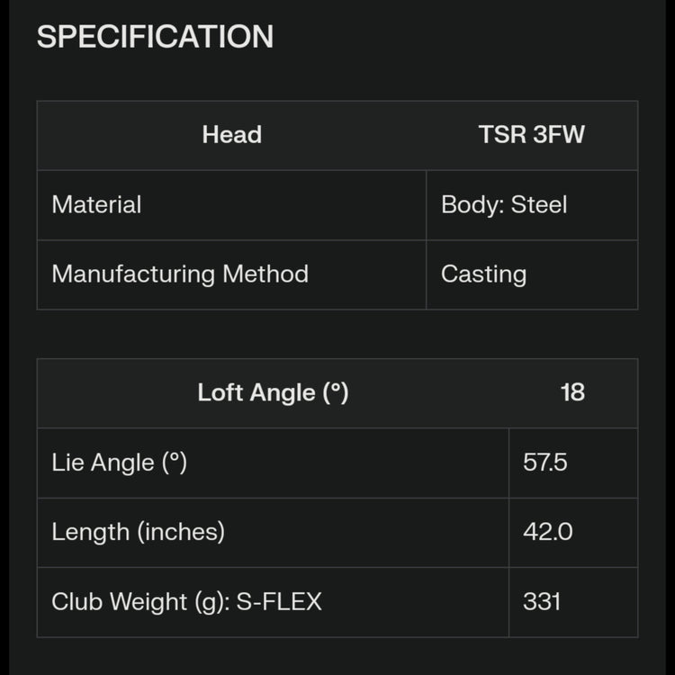This screenshot has width=675, height=675.
Task: Click the word S-FLEX in weight row
Action: (279, 601)
